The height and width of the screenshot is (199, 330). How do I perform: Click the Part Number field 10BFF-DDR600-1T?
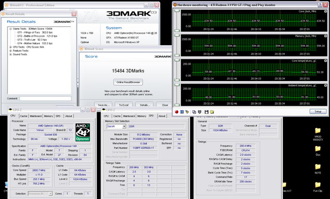pos(143,148)
